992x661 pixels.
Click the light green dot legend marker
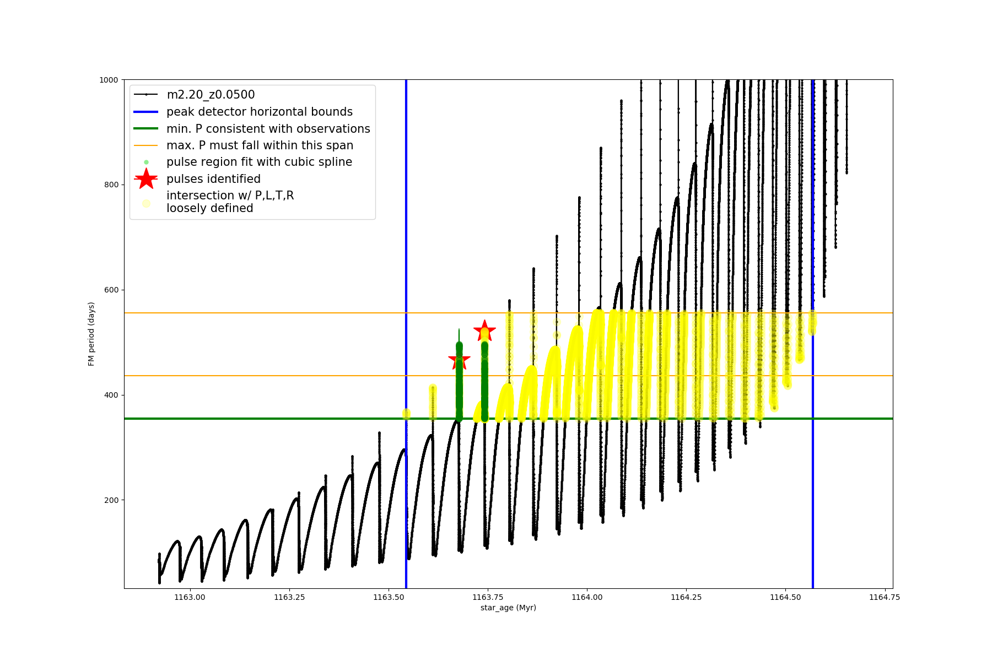point(146,162)
